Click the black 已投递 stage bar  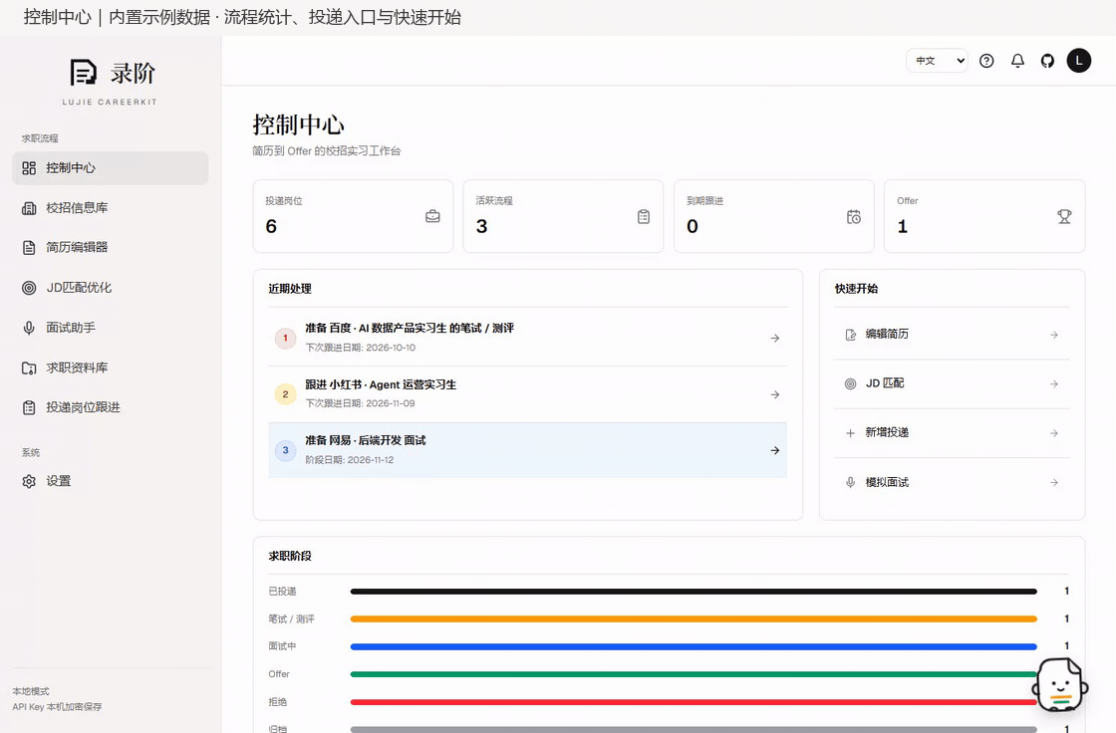pos(694,592)
